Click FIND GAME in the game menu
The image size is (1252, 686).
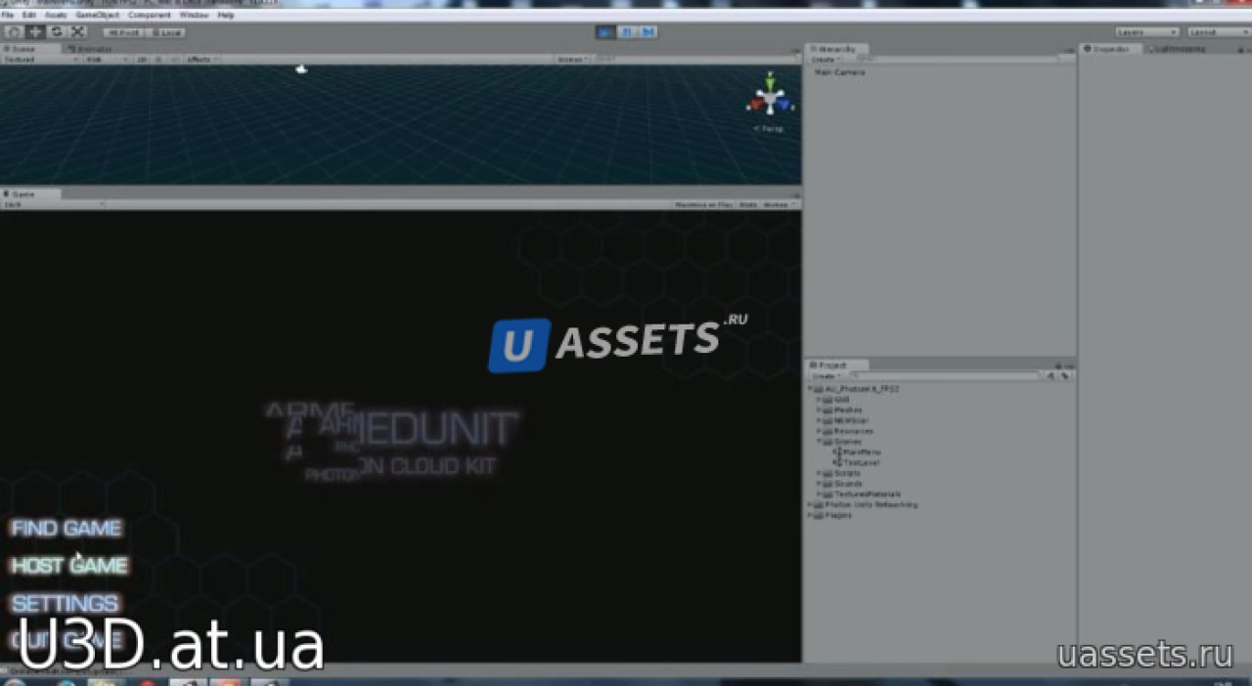point(67,529)
